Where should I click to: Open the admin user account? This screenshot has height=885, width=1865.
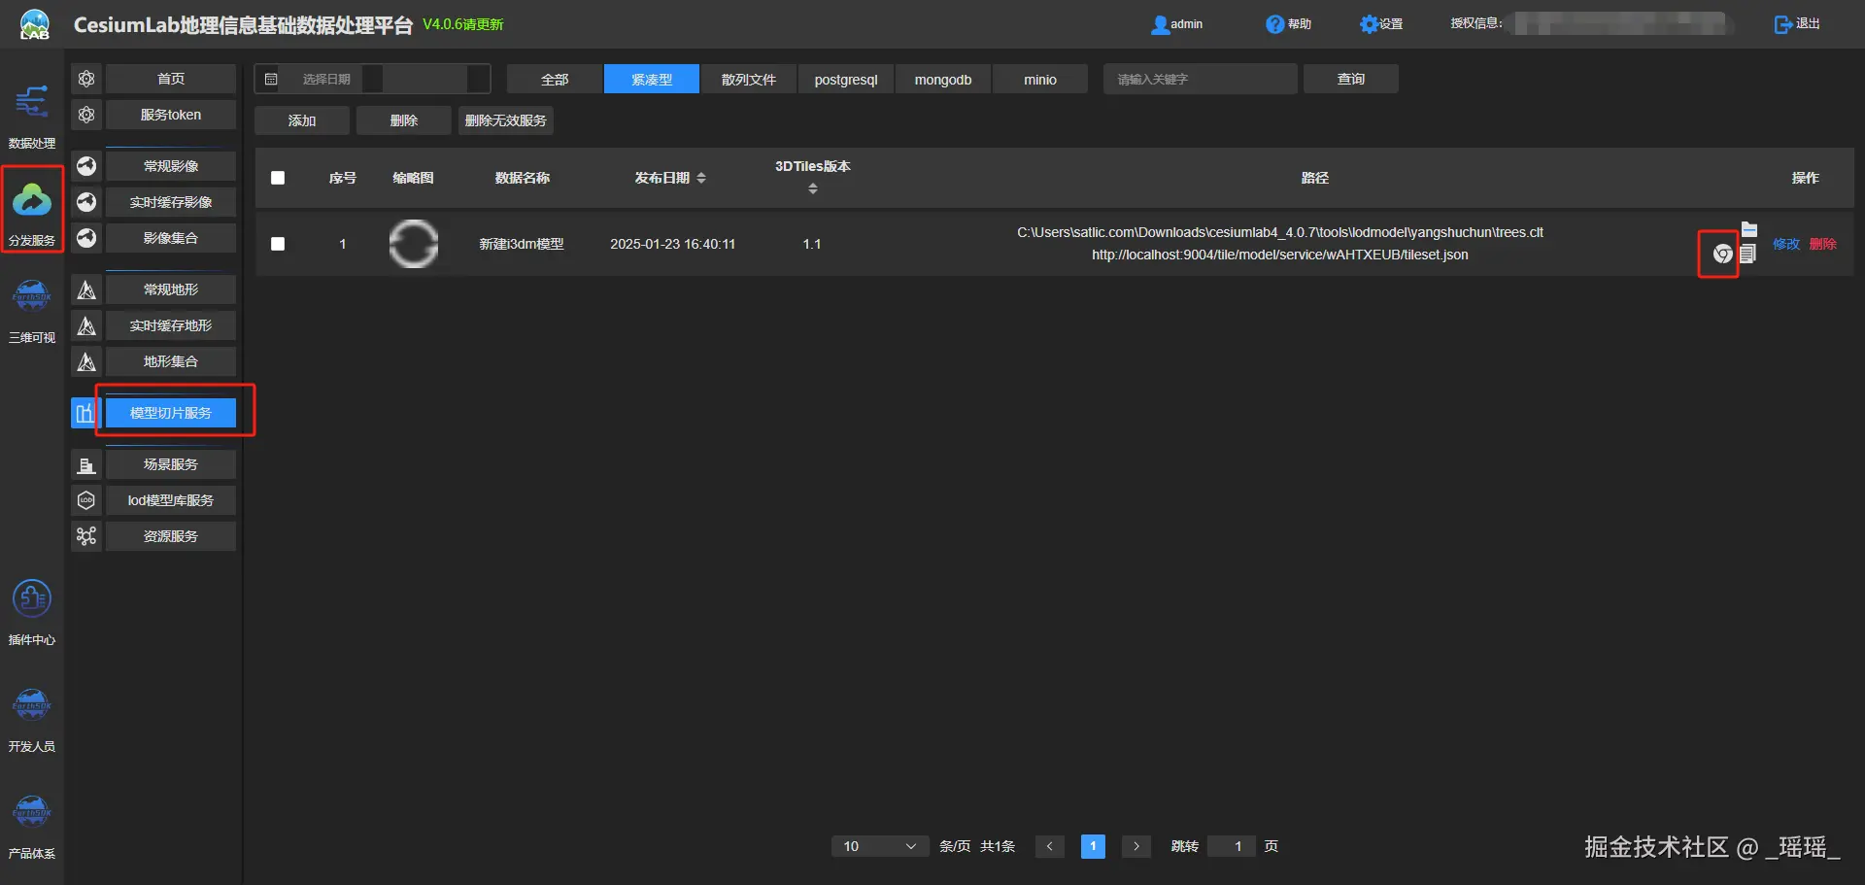click(x=1176, y=24)
